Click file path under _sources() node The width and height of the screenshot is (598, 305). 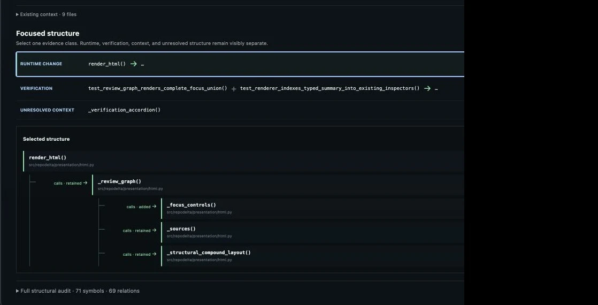tap(199, 236)
